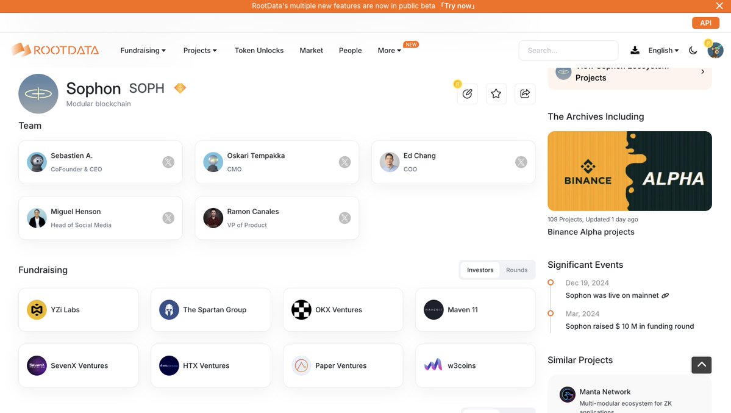Open Miguel Henson profile name
The height and width of the screenshot is (413, 731).
(76, 212)
